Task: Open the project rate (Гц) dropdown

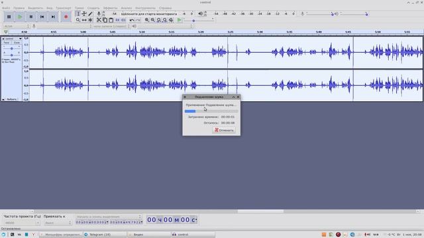Action: click(22, 223)
